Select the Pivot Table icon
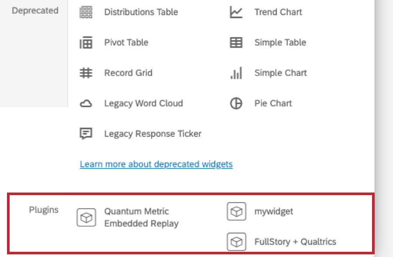393x257 pixels. [x=86, y=42]
